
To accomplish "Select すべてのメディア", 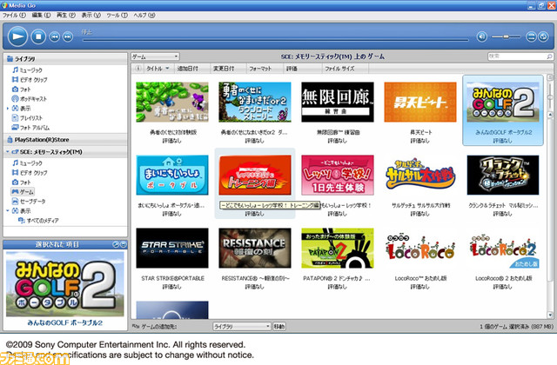I will point(38,220).
